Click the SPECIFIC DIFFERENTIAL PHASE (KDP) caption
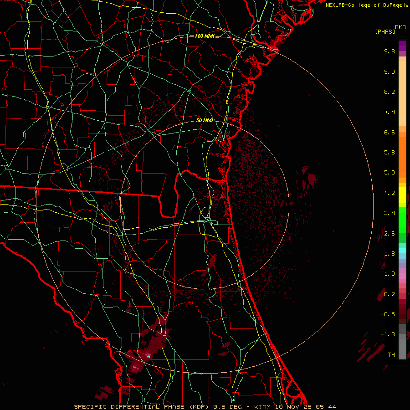Viewport: 410px width, 410px height. coord(142,407)
